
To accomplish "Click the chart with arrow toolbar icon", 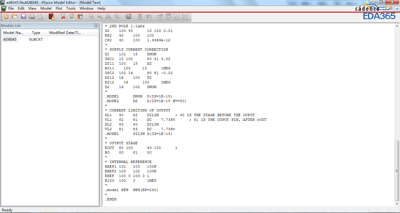I will pos(160,17).
